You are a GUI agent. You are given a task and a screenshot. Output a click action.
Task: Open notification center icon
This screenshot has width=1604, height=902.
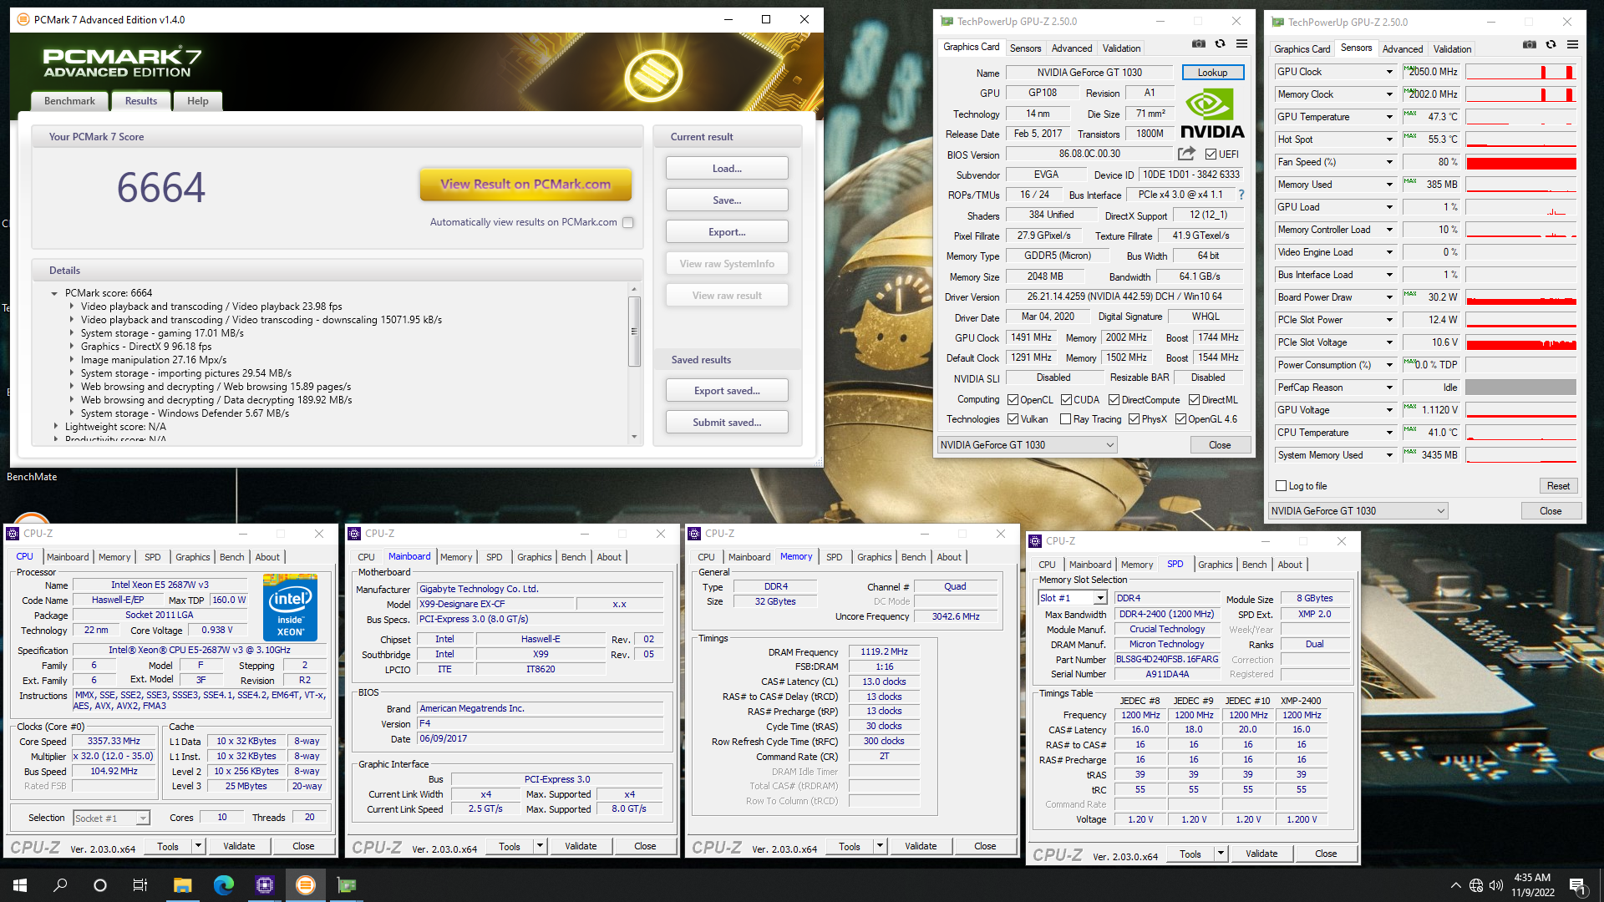[1577, 885]
